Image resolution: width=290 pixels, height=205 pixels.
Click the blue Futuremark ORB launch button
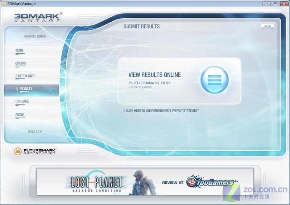pyautogui.click(x=214, y=80)
